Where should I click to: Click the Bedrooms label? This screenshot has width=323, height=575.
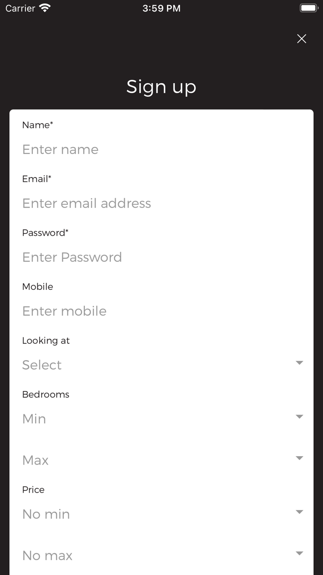pyautogui.click(x=46, y=394)
